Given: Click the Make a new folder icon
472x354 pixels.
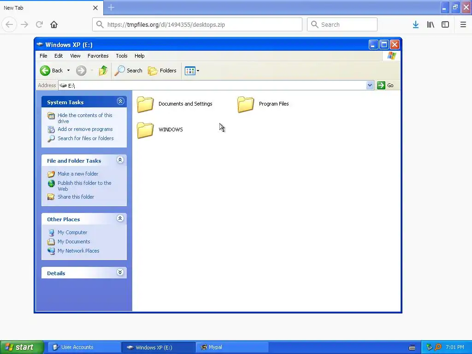Looking at the screenshot, I should pyautogui.click(x=51, y=174).
